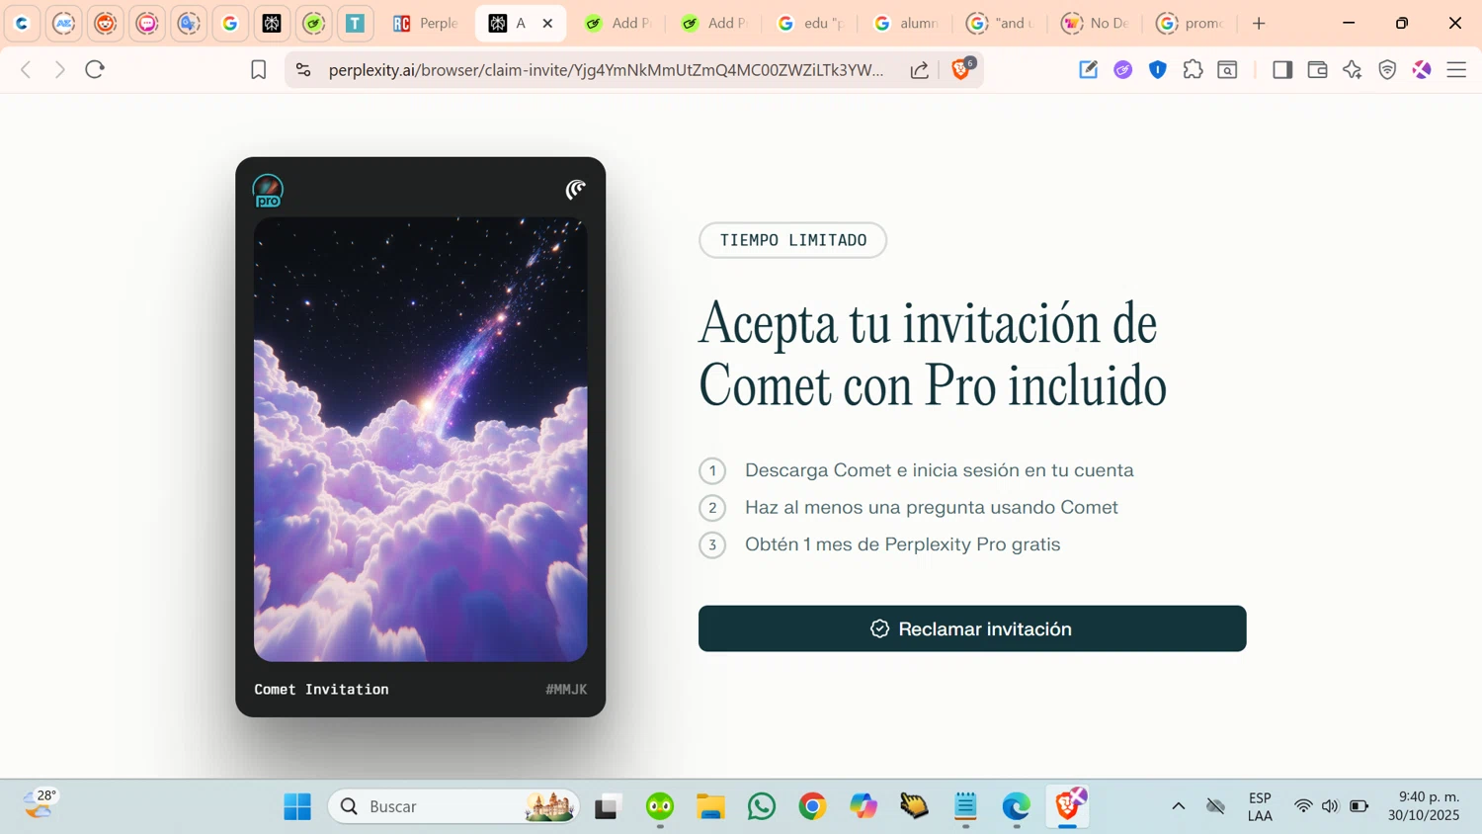Open site settings next to the URL
The width and height of the screenshot is (1482, 834).
point(303,70)
